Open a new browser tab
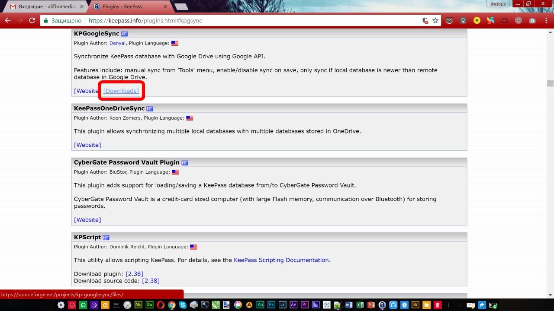The height and width of the screenshot is (311, 554). (181, 7)
